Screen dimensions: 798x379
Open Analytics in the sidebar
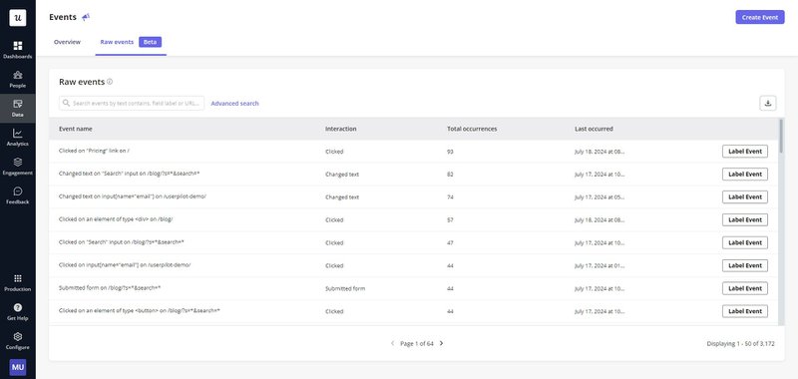[17, 138]
